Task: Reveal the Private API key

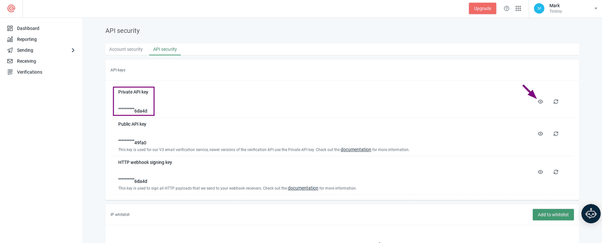Action: point(540,101)
